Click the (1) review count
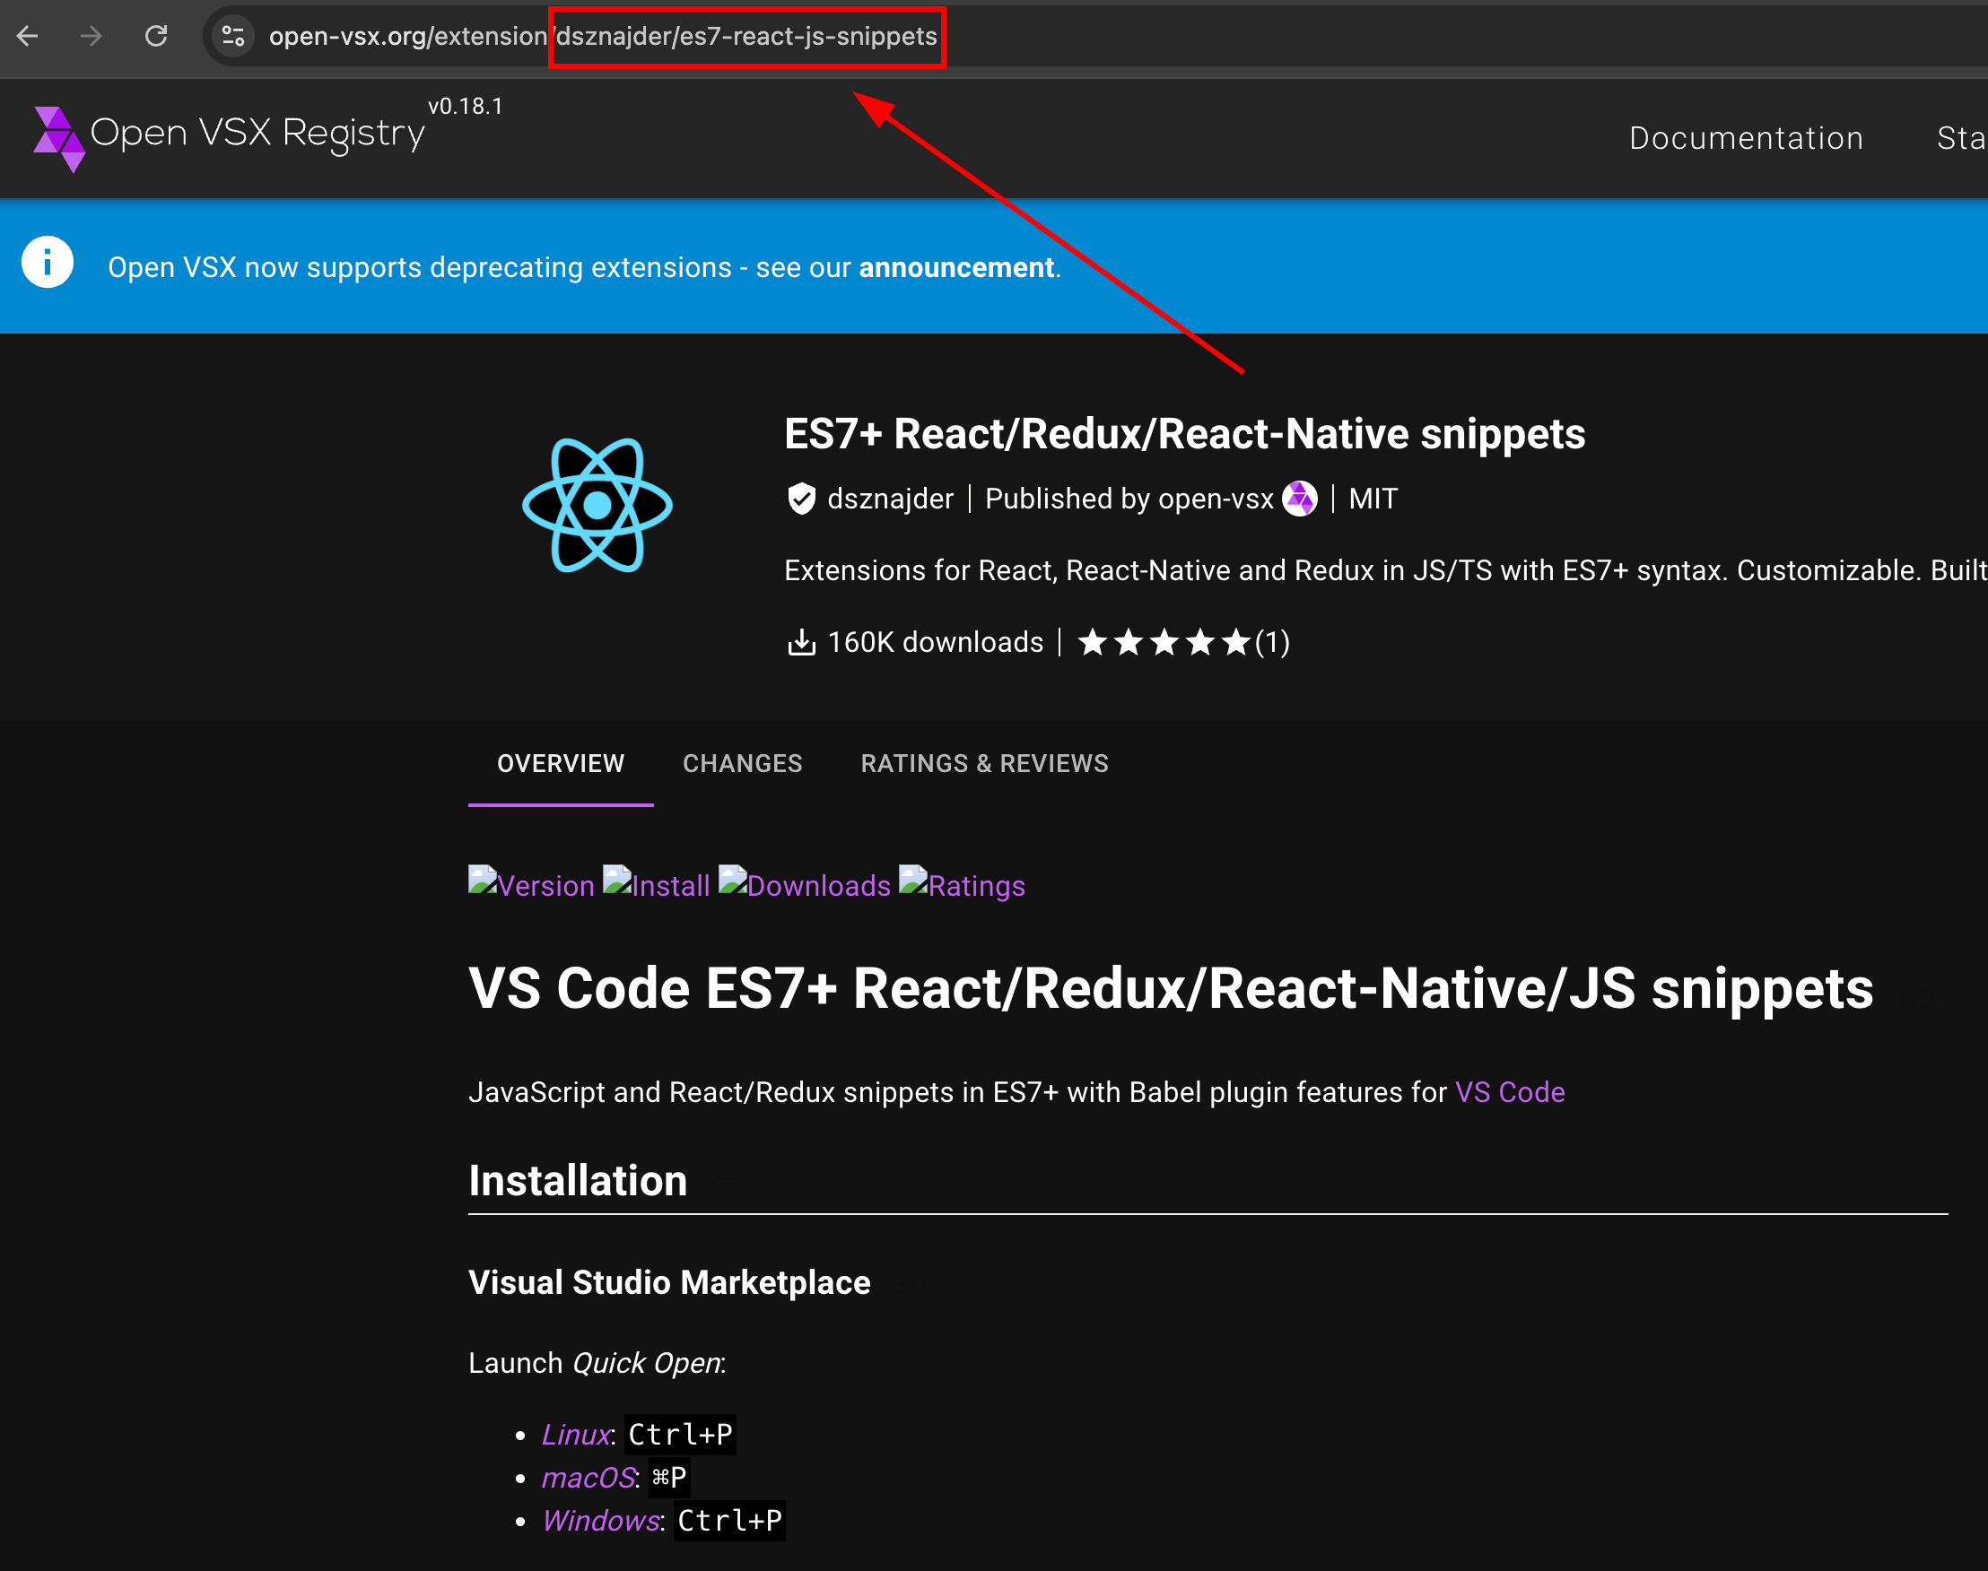Viewport: 1988px width, 1571px height. (x=1272, y=642)
